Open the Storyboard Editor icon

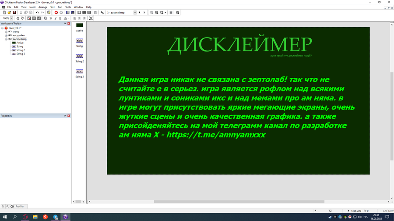tap(67, 13)
